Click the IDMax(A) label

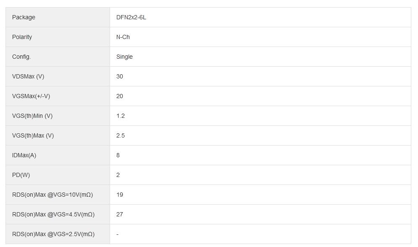(x=24, y=155)
